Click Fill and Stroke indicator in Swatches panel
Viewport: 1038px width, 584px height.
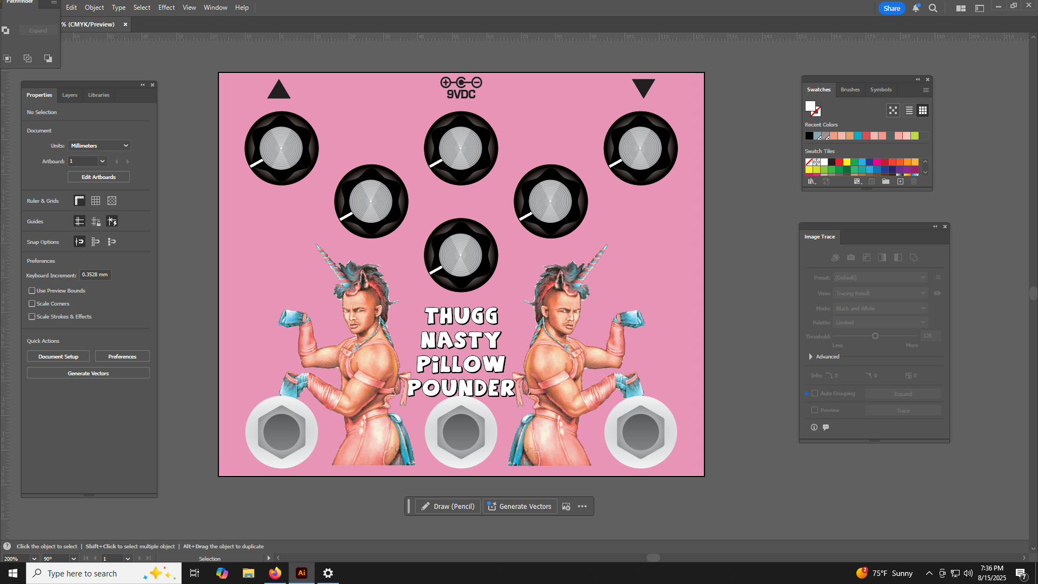click(813, 109)
